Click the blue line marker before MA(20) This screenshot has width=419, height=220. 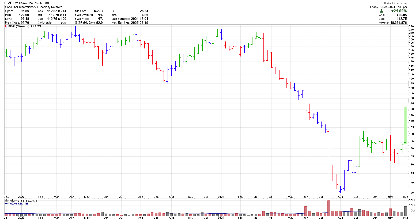pyautogui.click(x=6, y=204)
